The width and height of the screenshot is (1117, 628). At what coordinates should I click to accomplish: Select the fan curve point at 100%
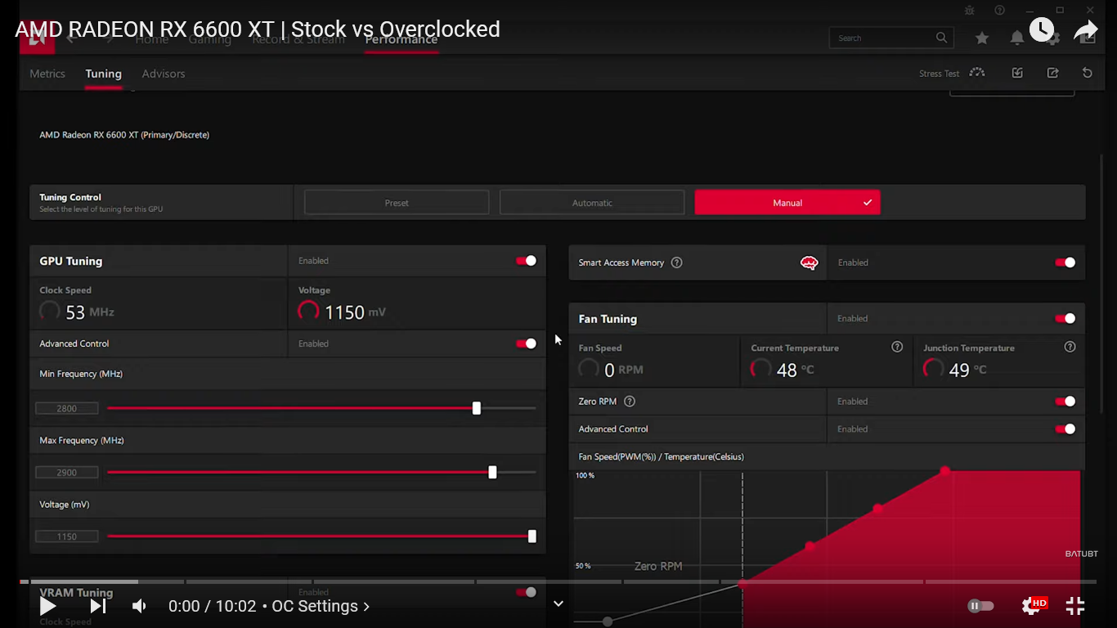coord(945,471)
